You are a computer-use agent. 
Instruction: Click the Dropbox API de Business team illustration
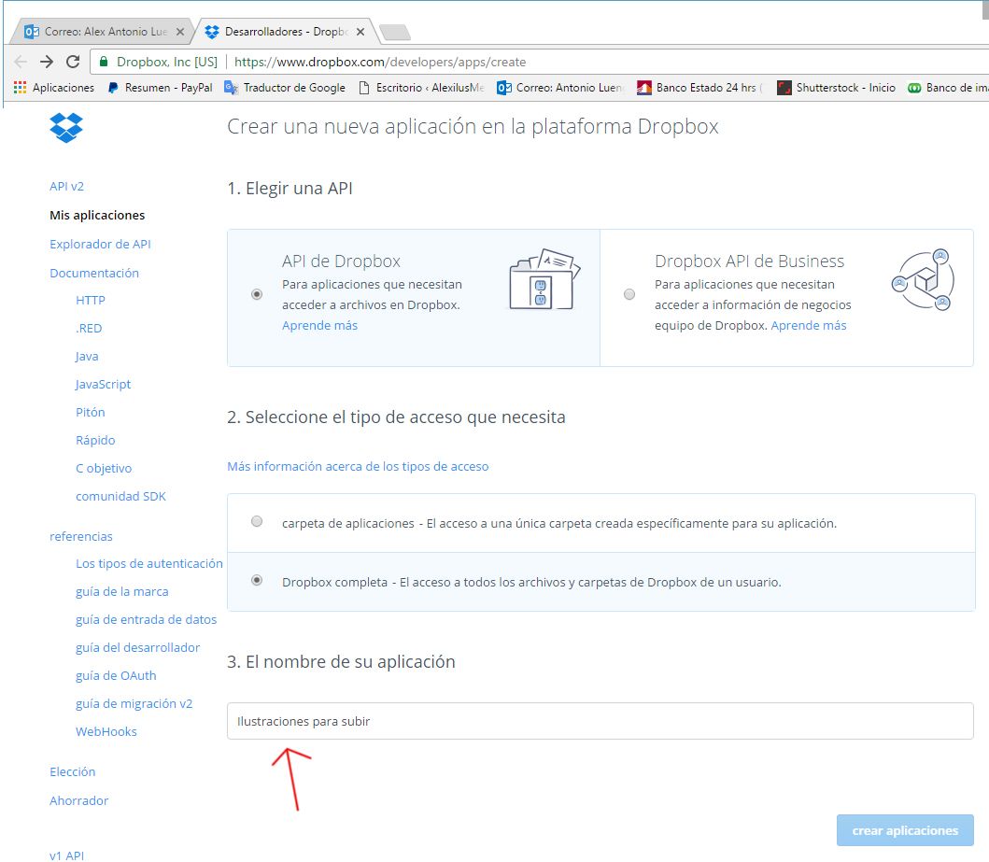[x=923, y=280]
